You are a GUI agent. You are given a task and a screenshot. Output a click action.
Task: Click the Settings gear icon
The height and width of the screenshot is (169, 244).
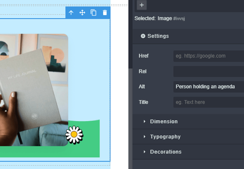click(143, 36)
